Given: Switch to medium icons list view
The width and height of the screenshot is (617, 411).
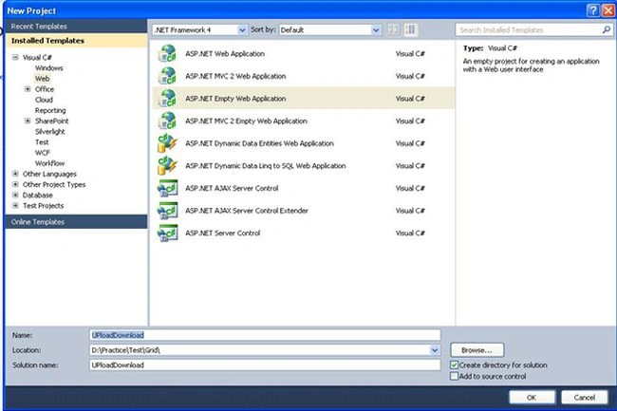Looking at the screenshot, I should pos(410,29).
